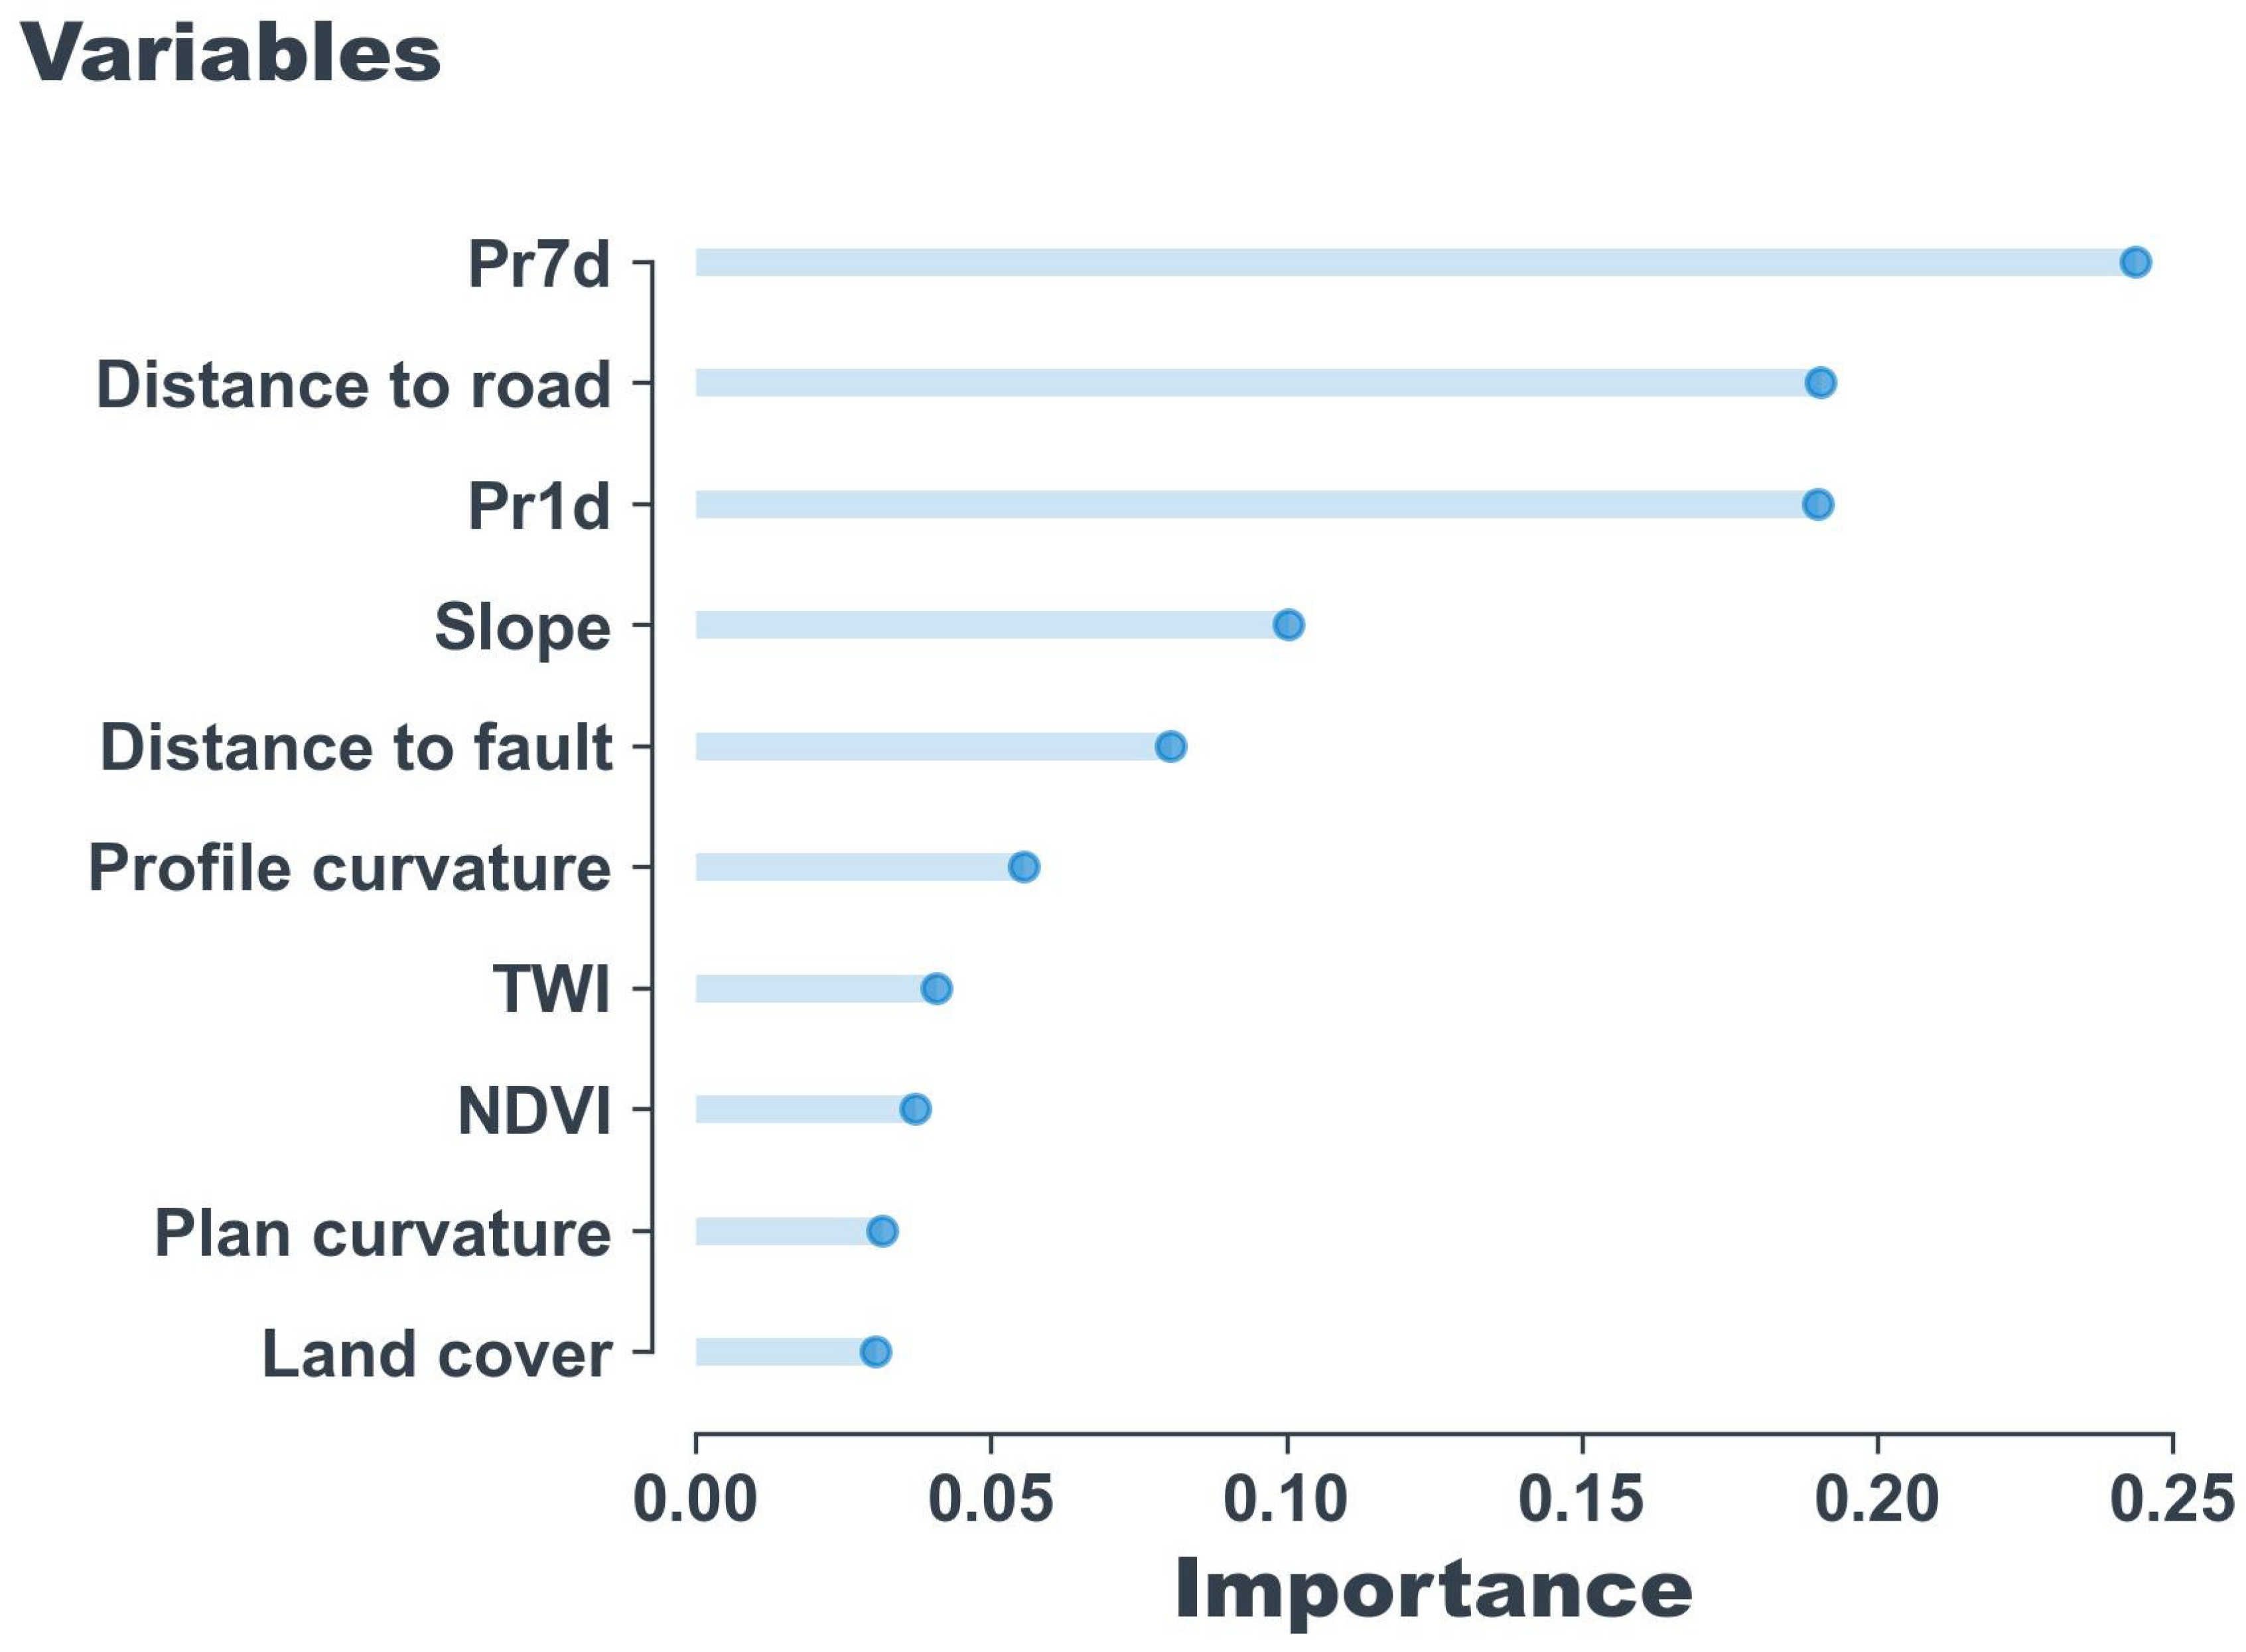The width and height of the screenshot is (2246, 1652).
Task: Click the Pr7d data point marker
Action: pyautogui.click(x=2135, y=263)
